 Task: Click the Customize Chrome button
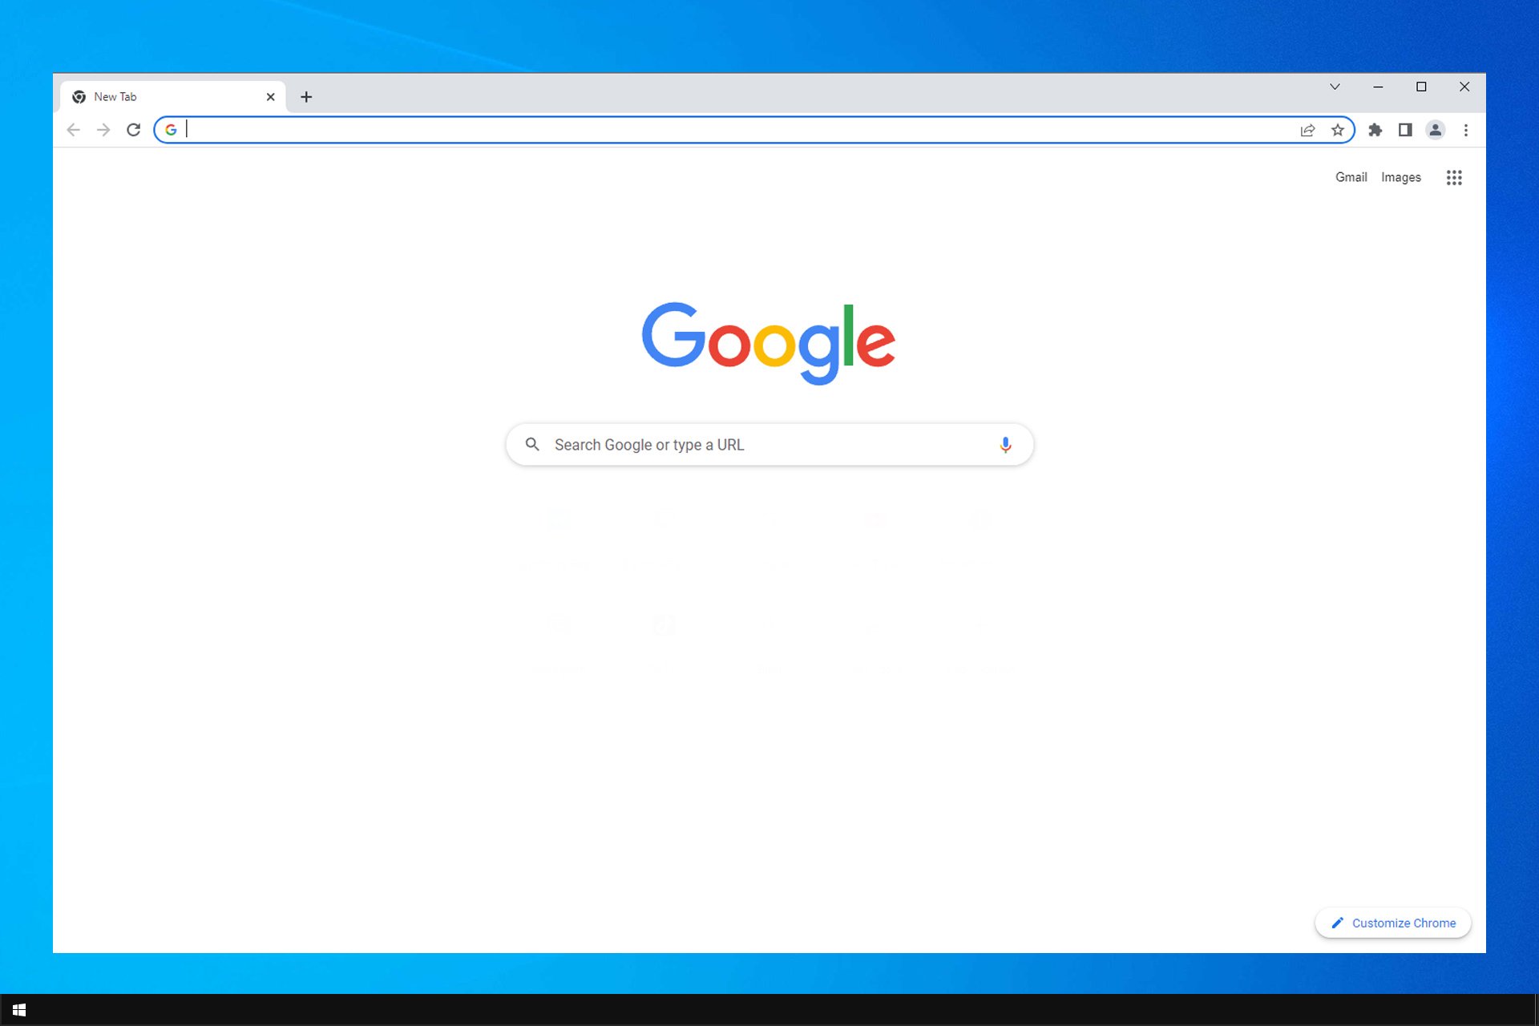point(1392,923)
